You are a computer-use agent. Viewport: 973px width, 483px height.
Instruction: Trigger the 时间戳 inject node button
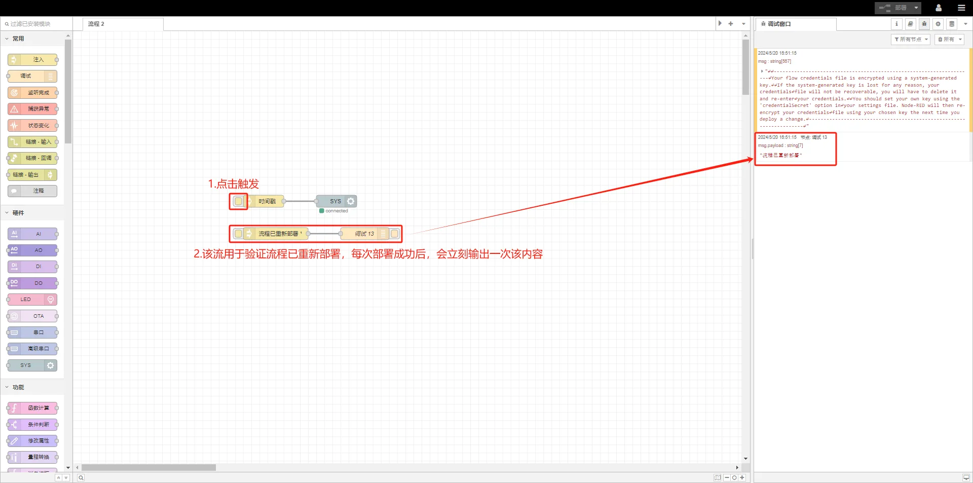238,201
